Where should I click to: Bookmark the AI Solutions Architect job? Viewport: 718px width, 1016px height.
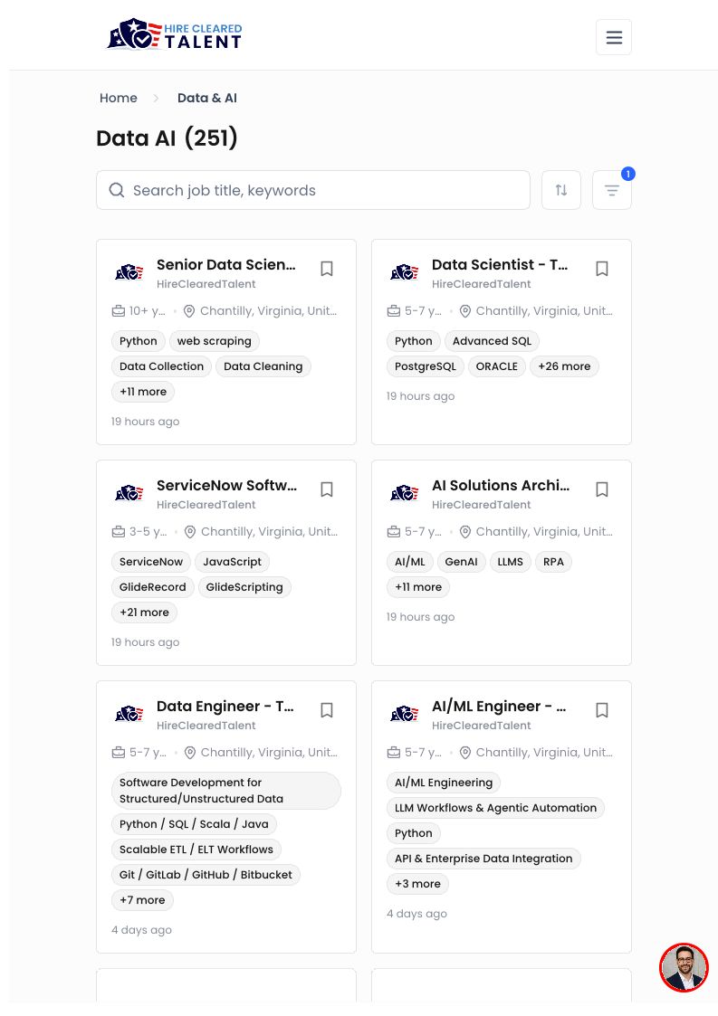601,489
